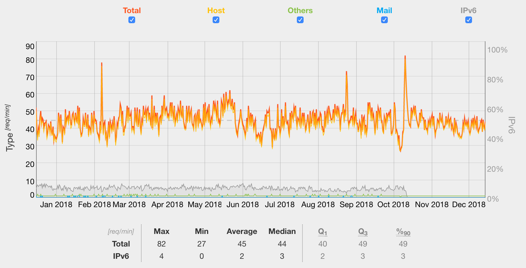Click the IPv6 legend label
Viewport: 526px width, 268px height.
point(469,11)
